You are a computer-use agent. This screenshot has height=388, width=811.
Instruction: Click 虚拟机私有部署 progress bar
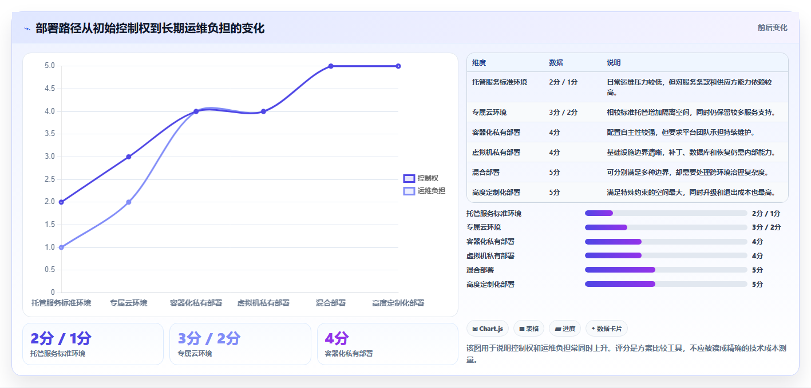666,255
